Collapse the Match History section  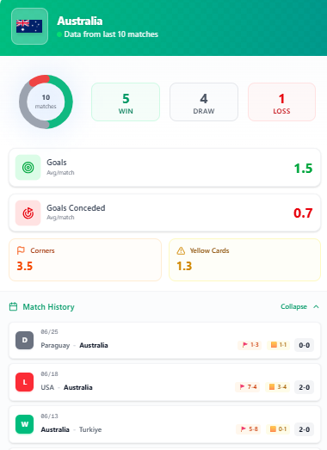[x=299, y=306]
